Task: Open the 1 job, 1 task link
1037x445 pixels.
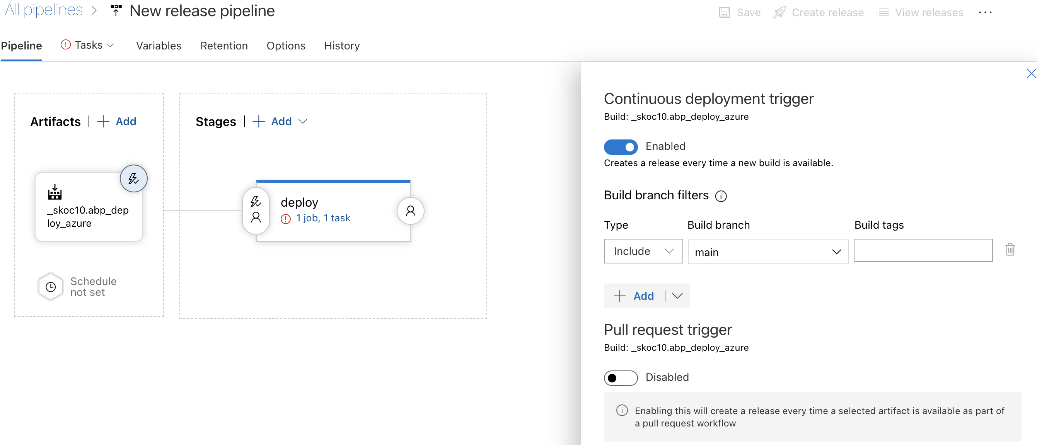Action: pyautogui.click(x=323, y=218)
